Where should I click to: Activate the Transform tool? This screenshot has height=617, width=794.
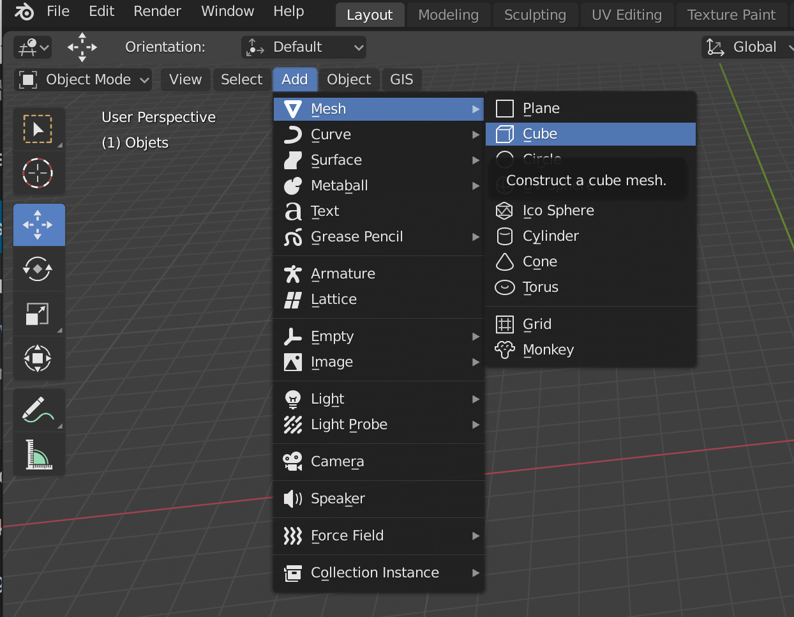[38, 358]
